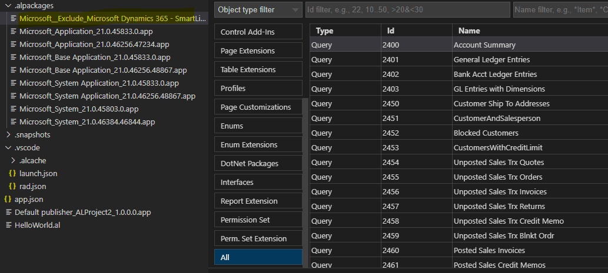Click the JSON braces icon beside app.json

(x=8, y=200)
